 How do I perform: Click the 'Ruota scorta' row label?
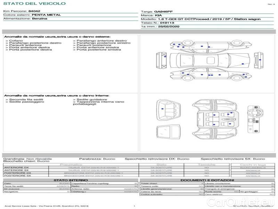coord(213,192)
